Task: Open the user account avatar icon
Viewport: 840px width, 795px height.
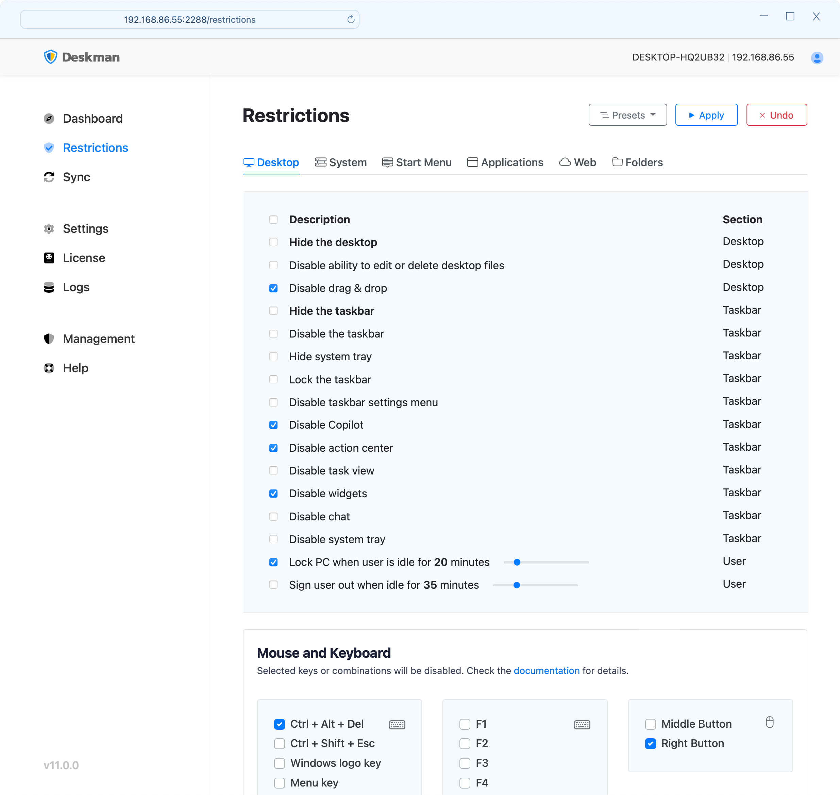Action: (817, 58)
